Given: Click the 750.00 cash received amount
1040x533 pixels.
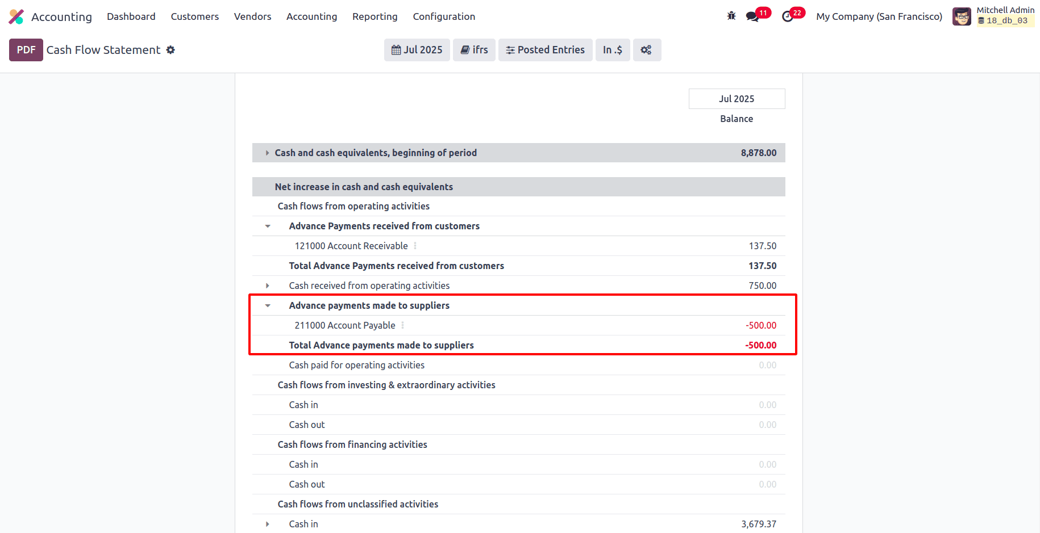Looking at the screenshot, I should point(763,286).
